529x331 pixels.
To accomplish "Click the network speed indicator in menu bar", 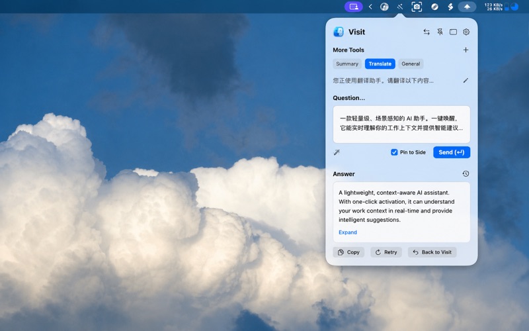I will (x=493, y=7).
